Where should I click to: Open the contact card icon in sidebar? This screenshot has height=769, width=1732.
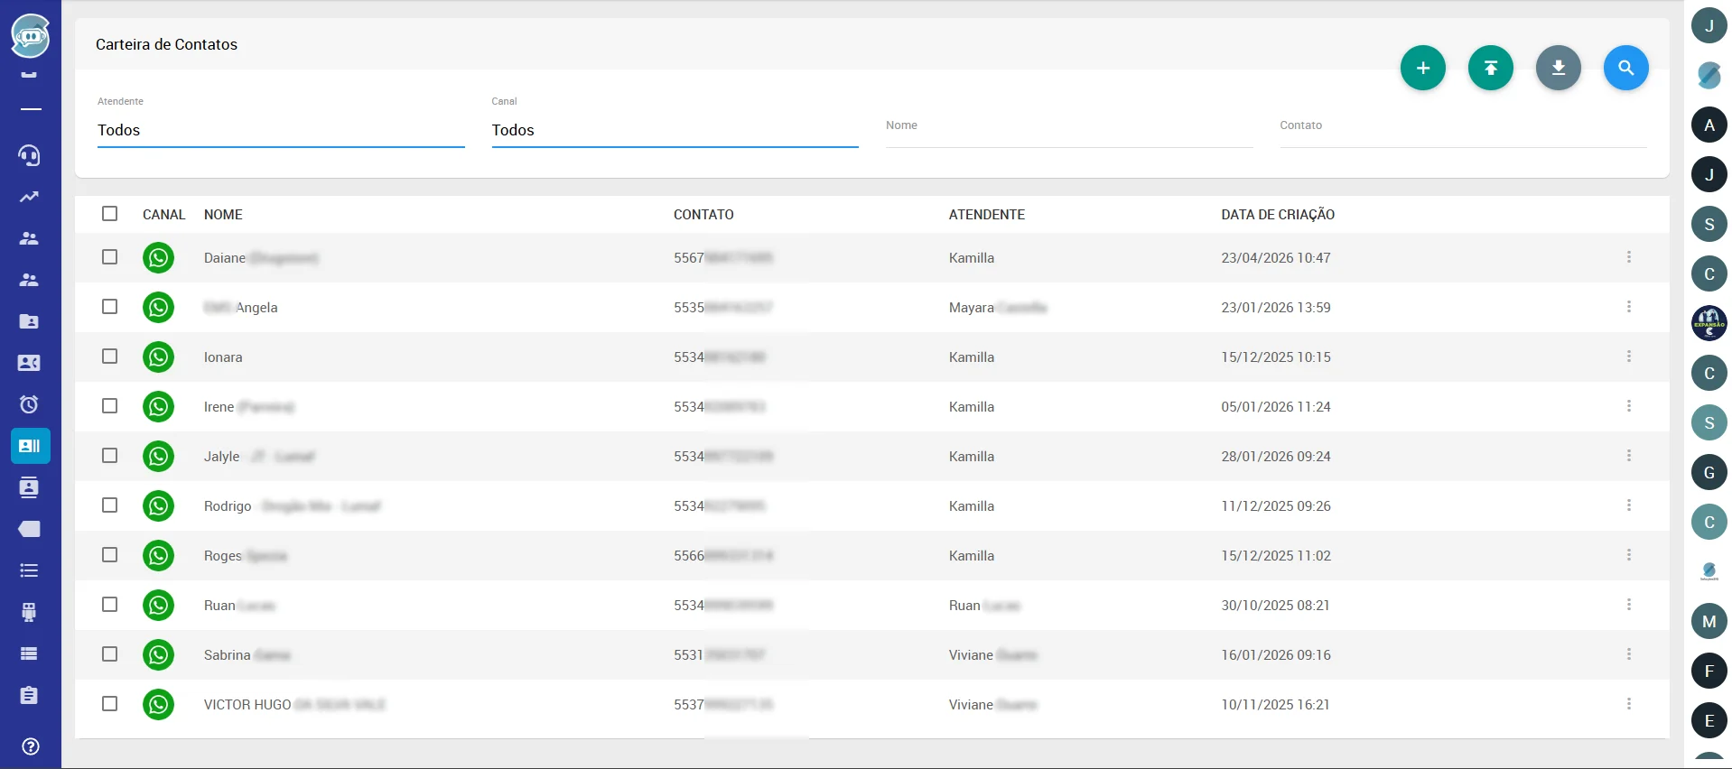(x=30, y=363)
